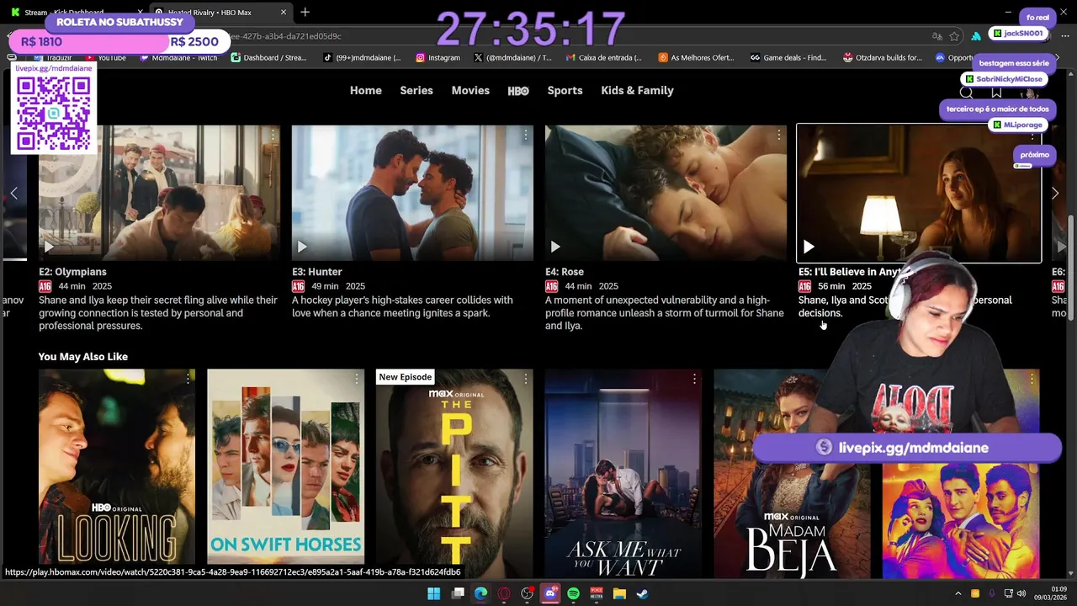1077x606 pixels.
Task: Open Opera GX from the taskbar
Action: click(504, 593)
